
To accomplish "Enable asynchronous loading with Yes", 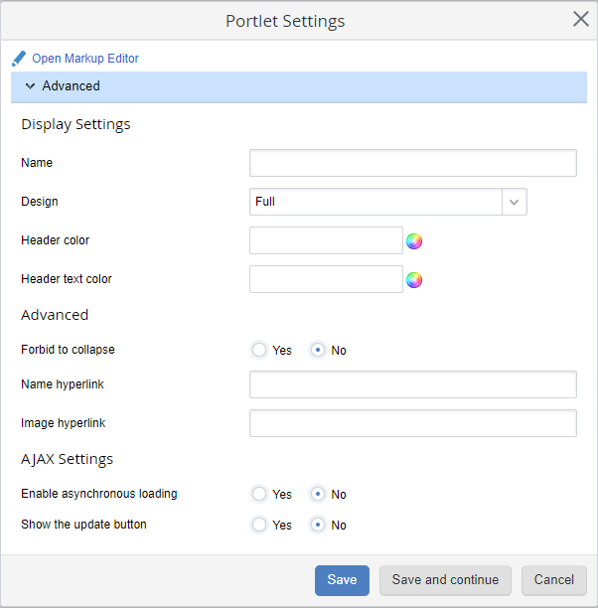I will 259,494.
